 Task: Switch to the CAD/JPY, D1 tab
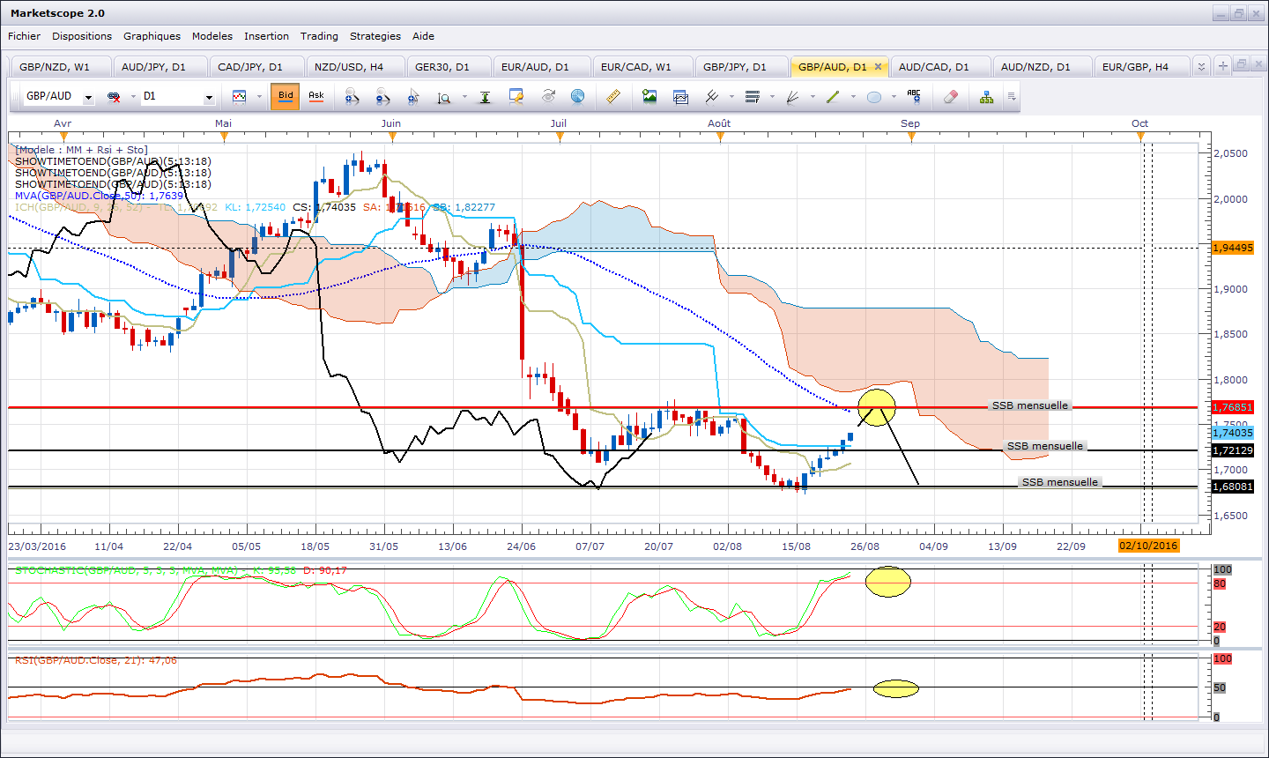(x=256, y=67)
